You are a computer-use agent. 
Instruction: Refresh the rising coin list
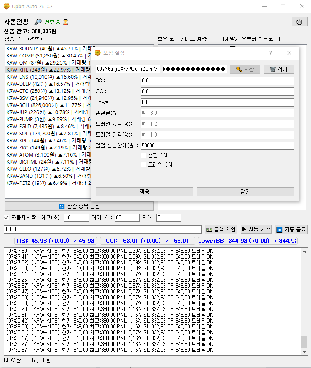click(x=79, y=206)
